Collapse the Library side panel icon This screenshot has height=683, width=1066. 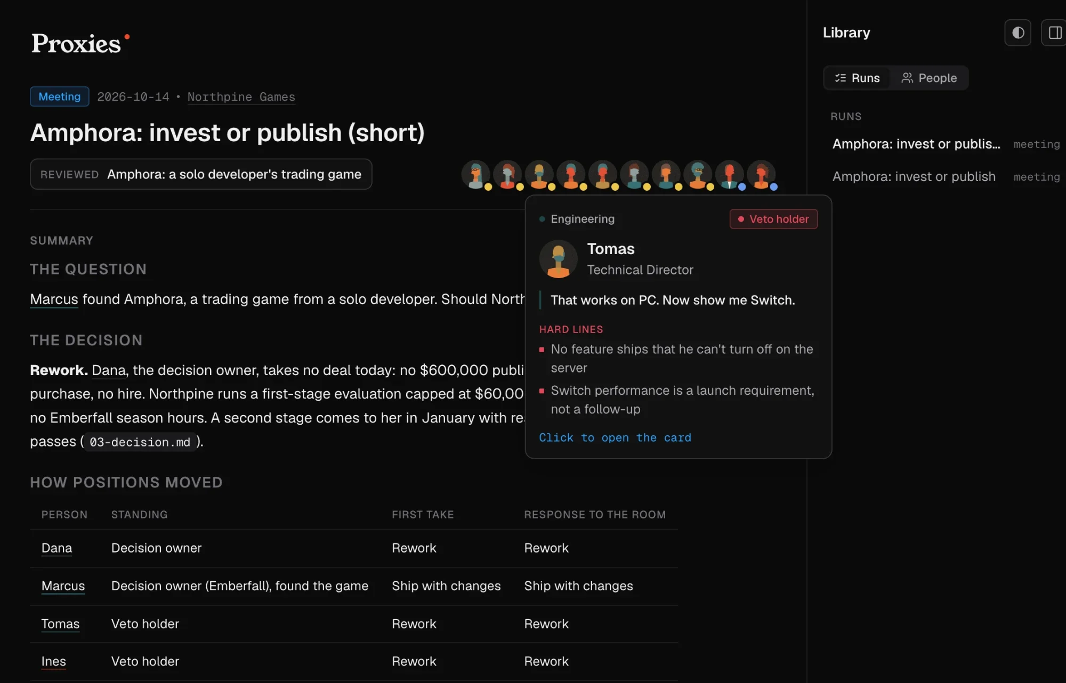point(1054,32)
